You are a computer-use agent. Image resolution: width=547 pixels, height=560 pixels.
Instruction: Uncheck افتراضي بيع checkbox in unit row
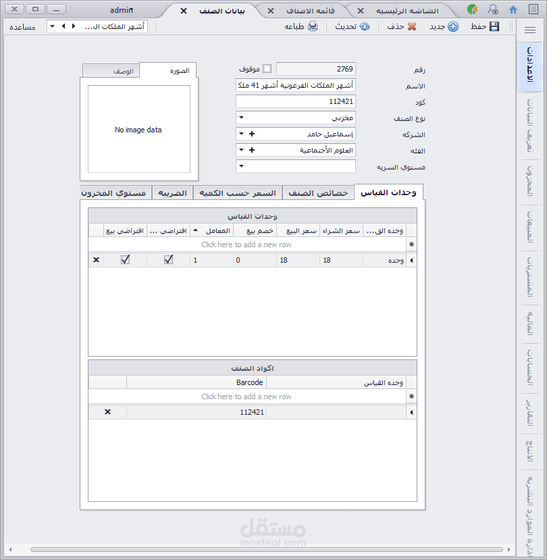pos(126,259)
